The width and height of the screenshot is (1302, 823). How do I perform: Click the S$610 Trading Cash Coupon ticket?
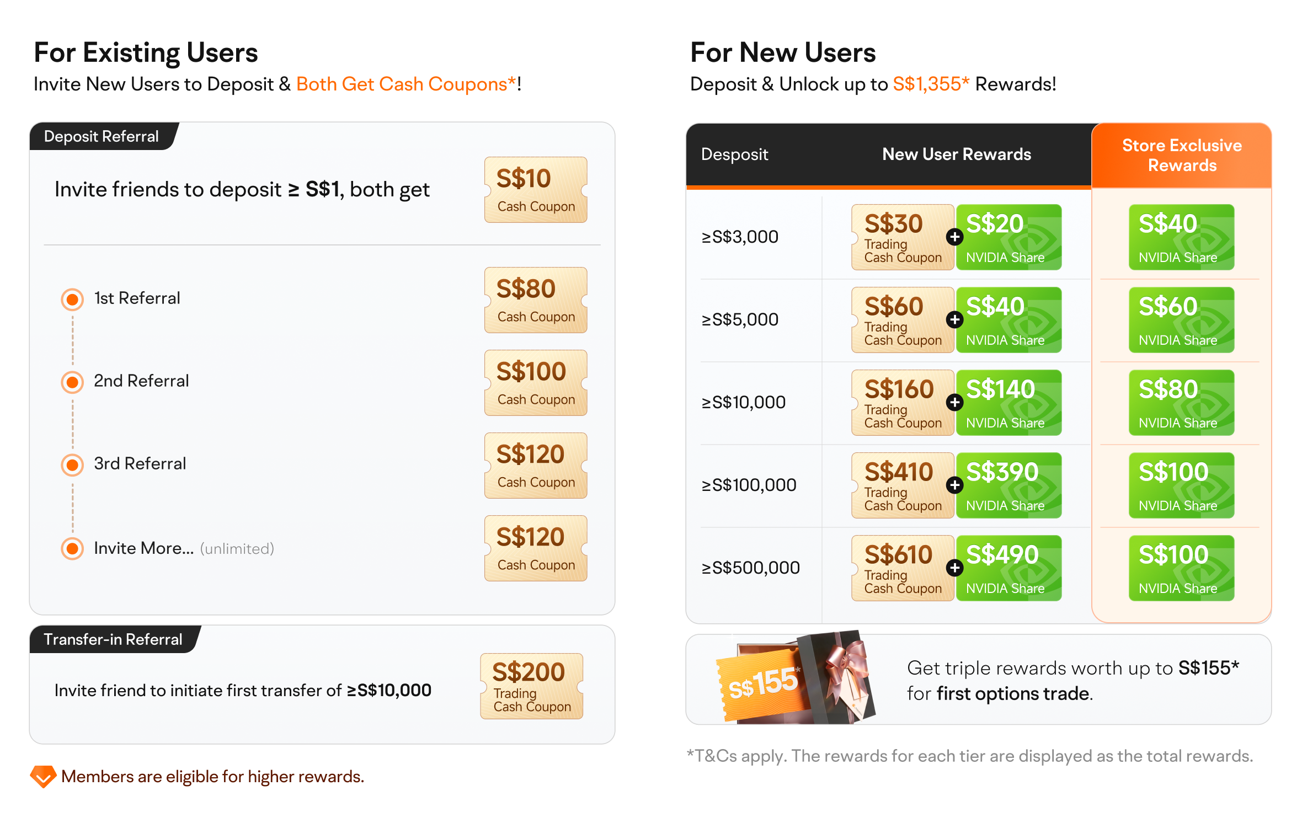click(x=901, y=568)
